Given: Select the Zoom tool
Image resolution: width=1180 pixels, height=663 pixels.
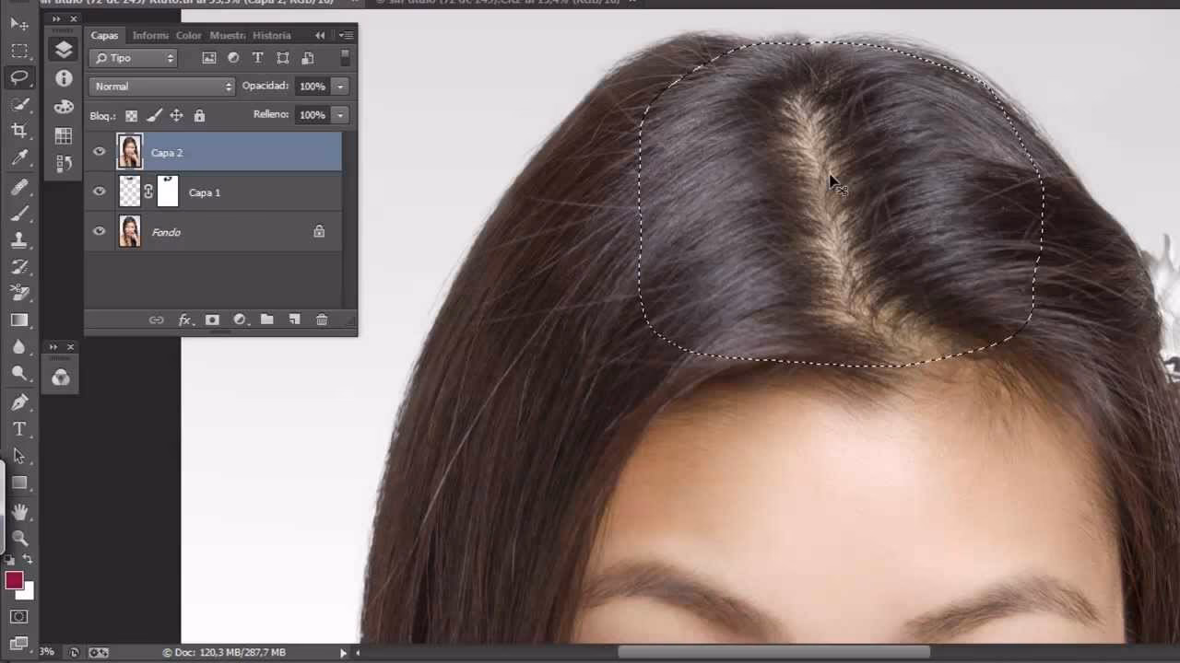Looking at the screenshot, I should 20,537.
